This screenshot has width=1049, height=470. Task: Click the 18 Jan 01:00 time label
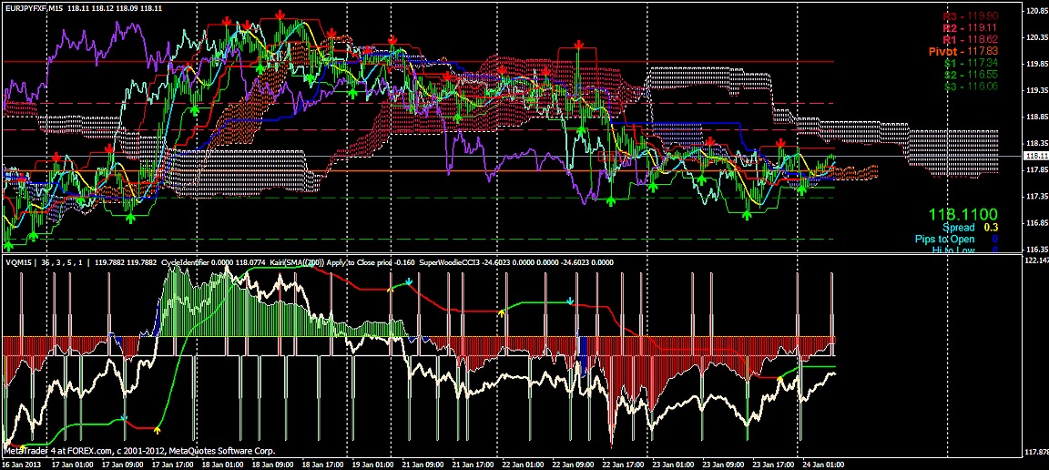[221, 464]
